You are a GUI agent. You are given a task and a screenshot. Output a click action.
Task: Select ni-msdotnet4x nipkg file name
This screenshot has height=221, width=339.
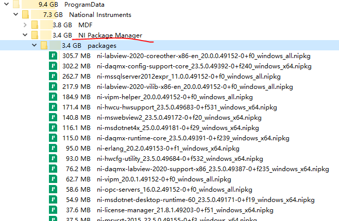[178, 128]
